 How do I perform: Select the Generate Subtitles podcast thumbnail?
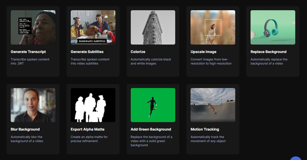93,27
